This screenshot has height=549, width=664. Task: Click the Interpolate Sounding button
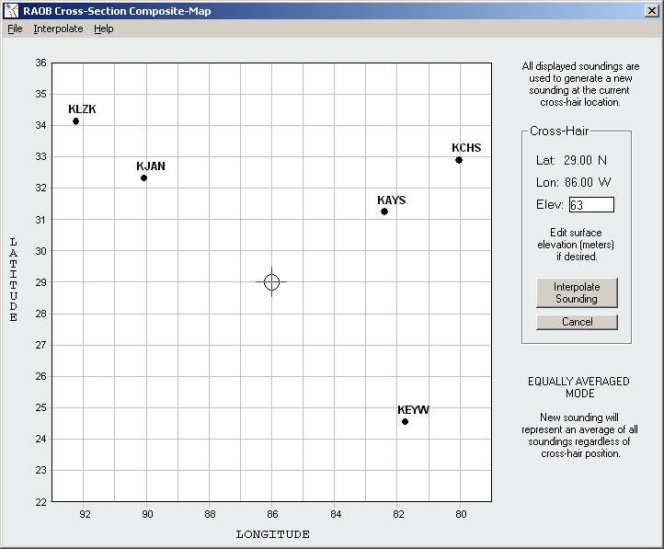pyautogui.click(x=577, y=292)
